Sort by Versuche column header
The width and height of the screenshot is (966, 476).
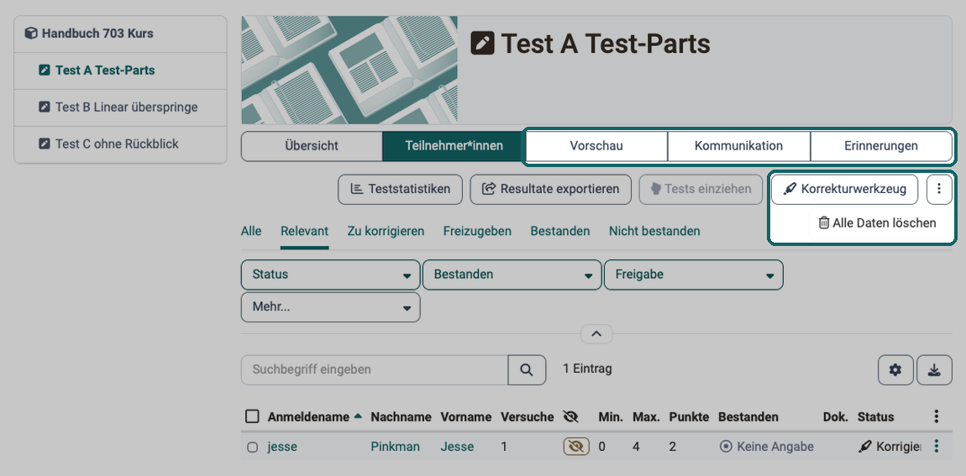click(x=528, y=417)
